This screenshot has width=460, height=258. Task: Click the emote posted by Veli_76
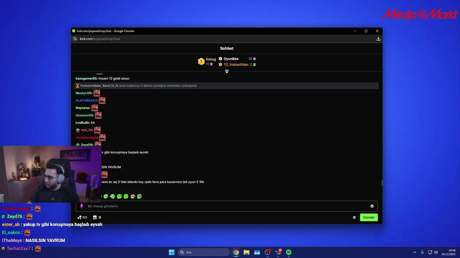pyautogui.click(x=97, y=130)
